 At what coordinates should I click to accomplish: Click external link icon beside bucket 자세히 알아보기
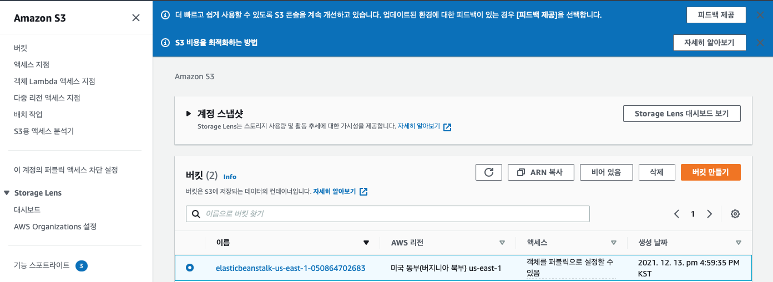coord(363,192)
